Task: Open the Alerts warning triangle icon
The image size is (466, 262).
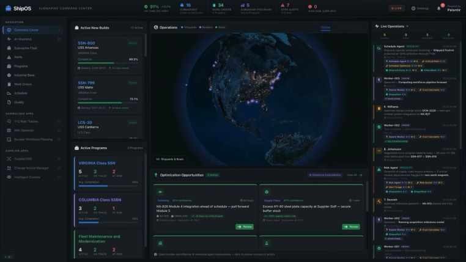Action: click(7, 56)
